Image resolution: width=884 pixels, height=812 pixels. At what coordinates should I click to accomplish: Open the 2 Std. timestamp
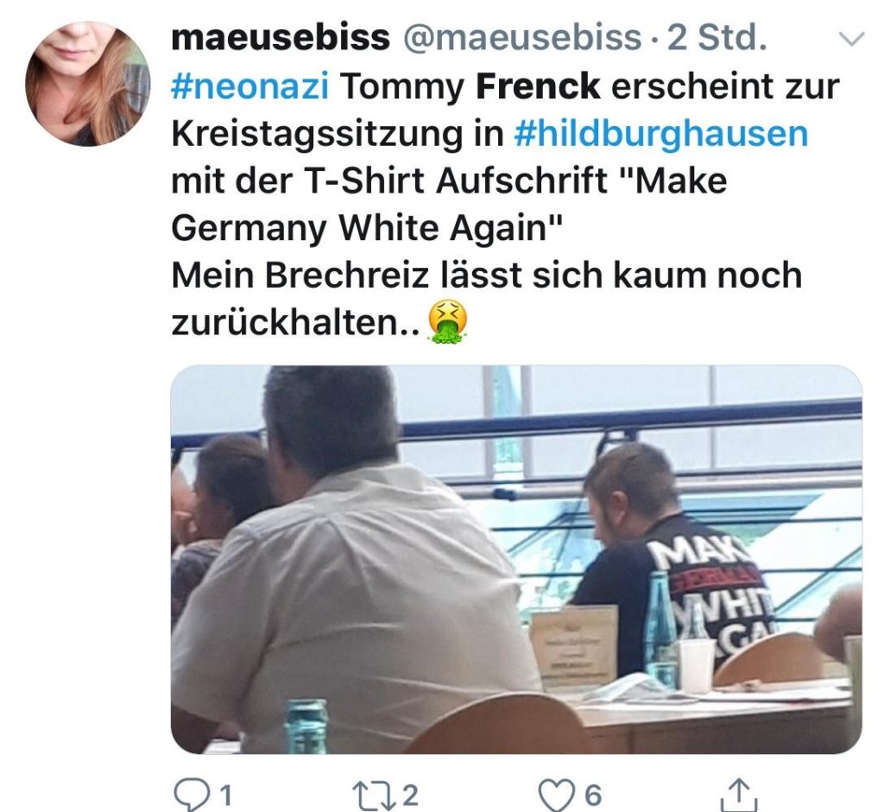(717, 37)
